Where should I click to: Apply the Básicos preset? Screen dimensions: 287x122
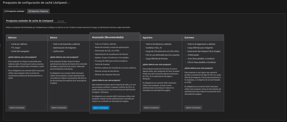coord(17,107)
